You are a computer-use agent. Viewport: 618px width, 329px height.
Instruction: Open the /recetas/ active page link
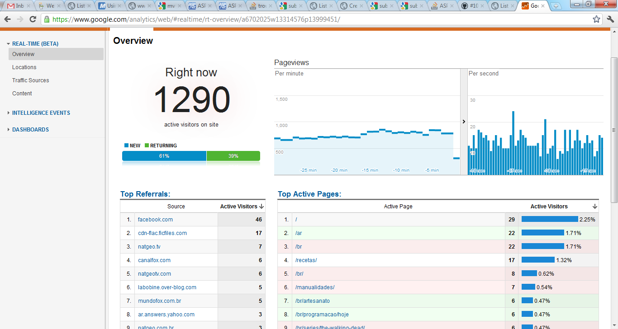coord(306,260)
